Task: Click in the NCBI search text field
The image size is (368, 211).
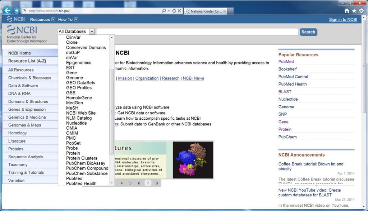Action: coord(197,32)
